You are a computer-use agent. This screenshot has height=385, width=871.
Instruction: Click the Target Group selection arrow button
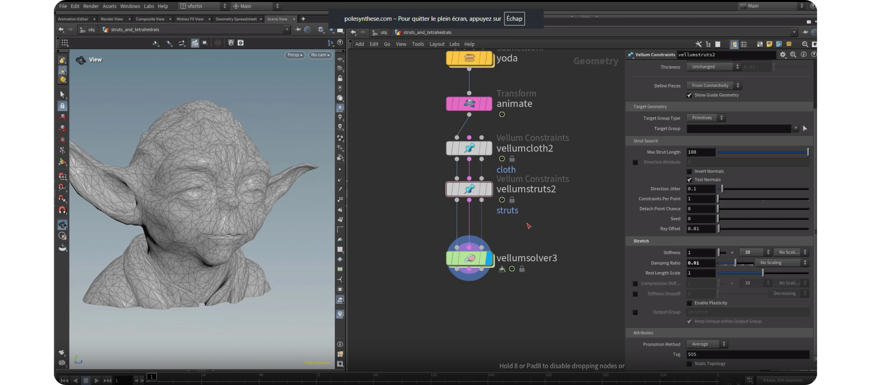(805, 129)
